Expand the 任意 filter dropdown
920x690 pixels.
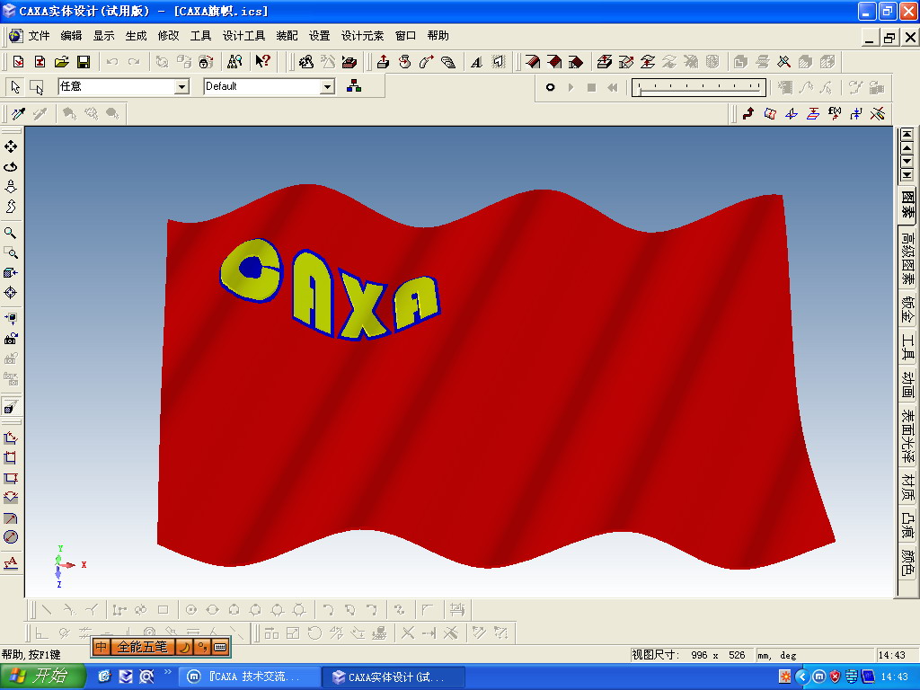coord(181,87)
